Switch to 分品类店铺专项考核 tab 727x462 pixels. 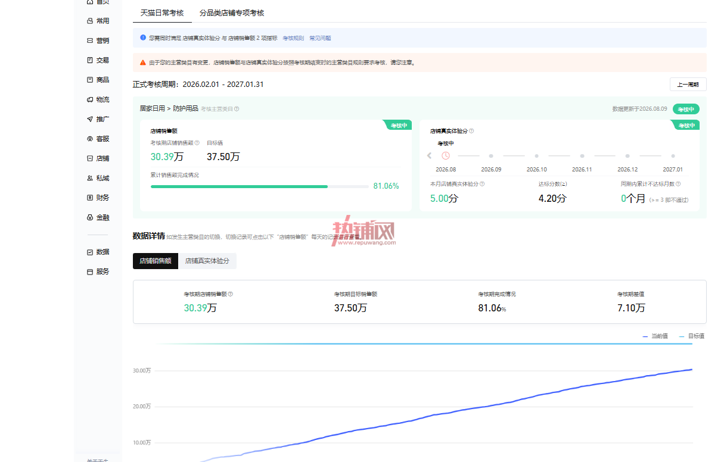[232, 13]
